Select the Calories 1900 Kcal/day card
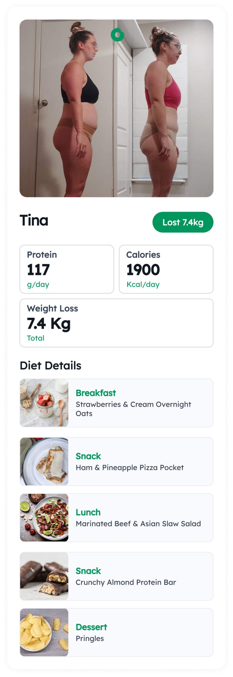Screen dimensions: 233x677 (x=166, y=269)
